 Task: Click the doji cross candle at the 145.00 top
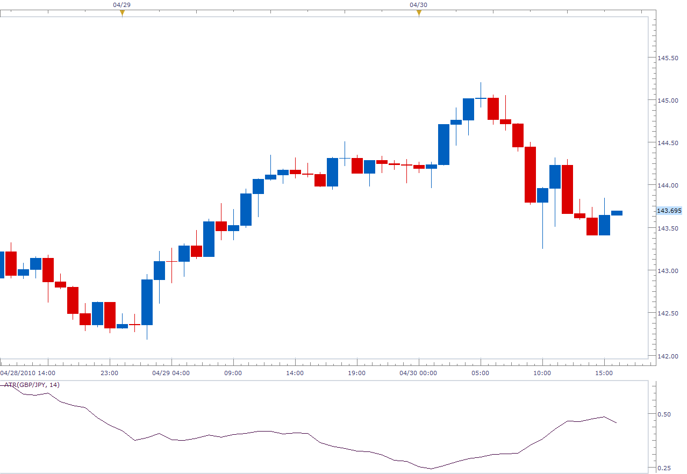pyautogui.click(x=481, y=99)
